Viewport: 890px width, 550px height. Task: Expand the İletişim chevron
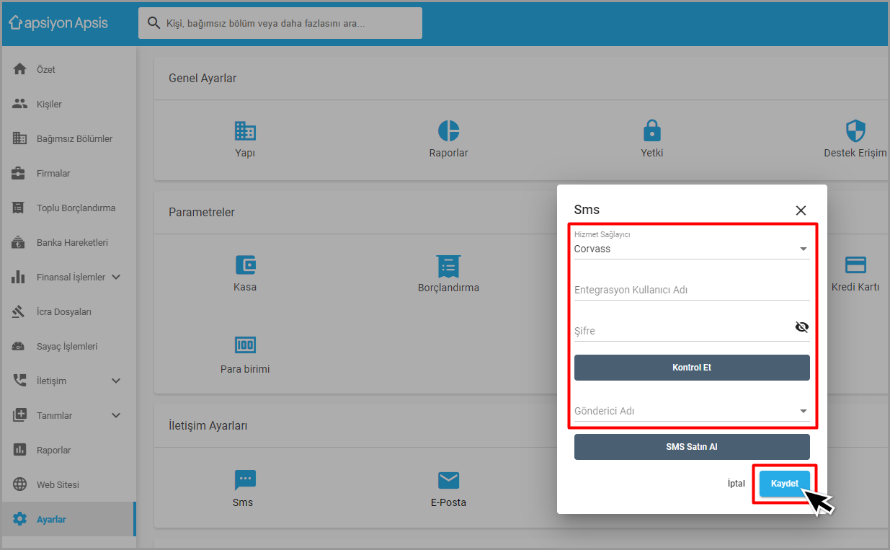[116, 381]
